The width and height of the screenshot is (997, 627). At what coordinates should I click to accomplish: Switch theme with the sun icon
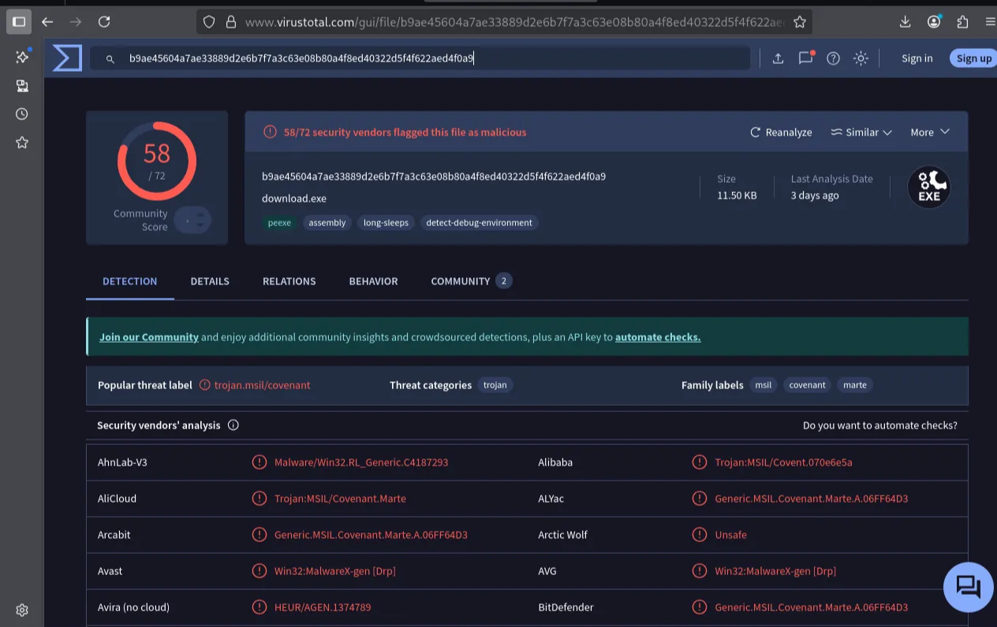pyautogui.click(x=861, y=58)
